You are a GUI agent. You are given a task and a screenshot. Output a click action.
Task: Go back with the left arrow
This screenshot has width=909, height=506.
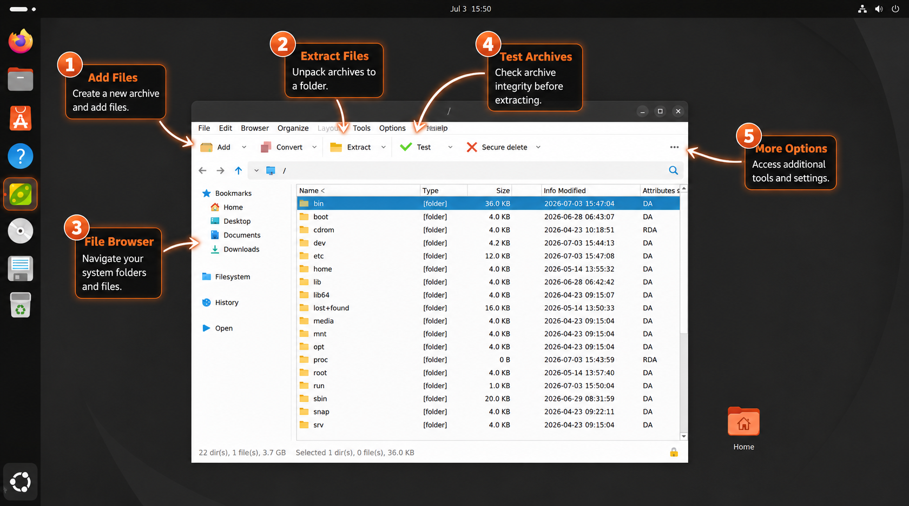(202, 170)
